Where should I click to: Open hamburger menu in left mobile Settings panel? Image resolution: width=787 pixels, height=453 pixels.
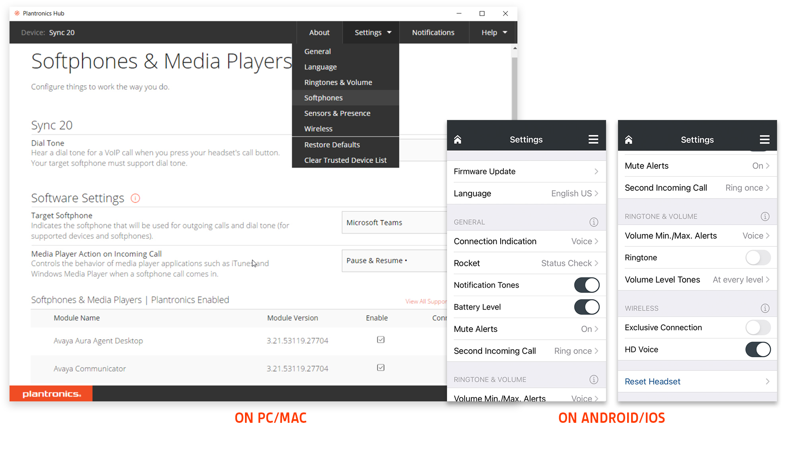(593, 139)
